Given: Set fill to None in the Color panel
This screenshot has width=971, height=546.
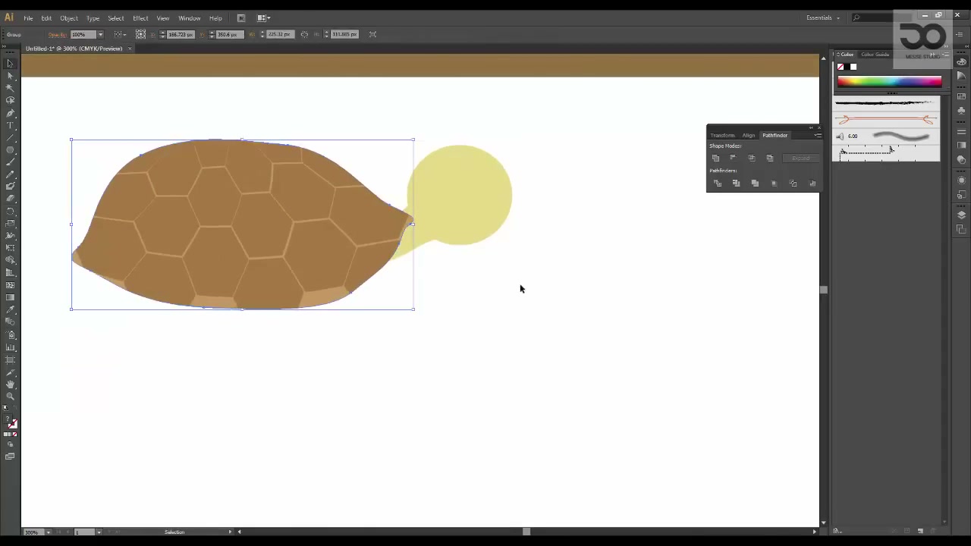Looking at the screenshot, I should pos(841,67).
